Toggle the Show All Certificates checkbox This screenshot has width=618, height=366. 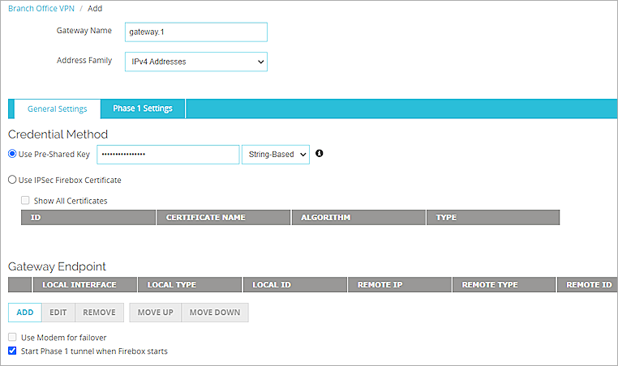[26, 201]
